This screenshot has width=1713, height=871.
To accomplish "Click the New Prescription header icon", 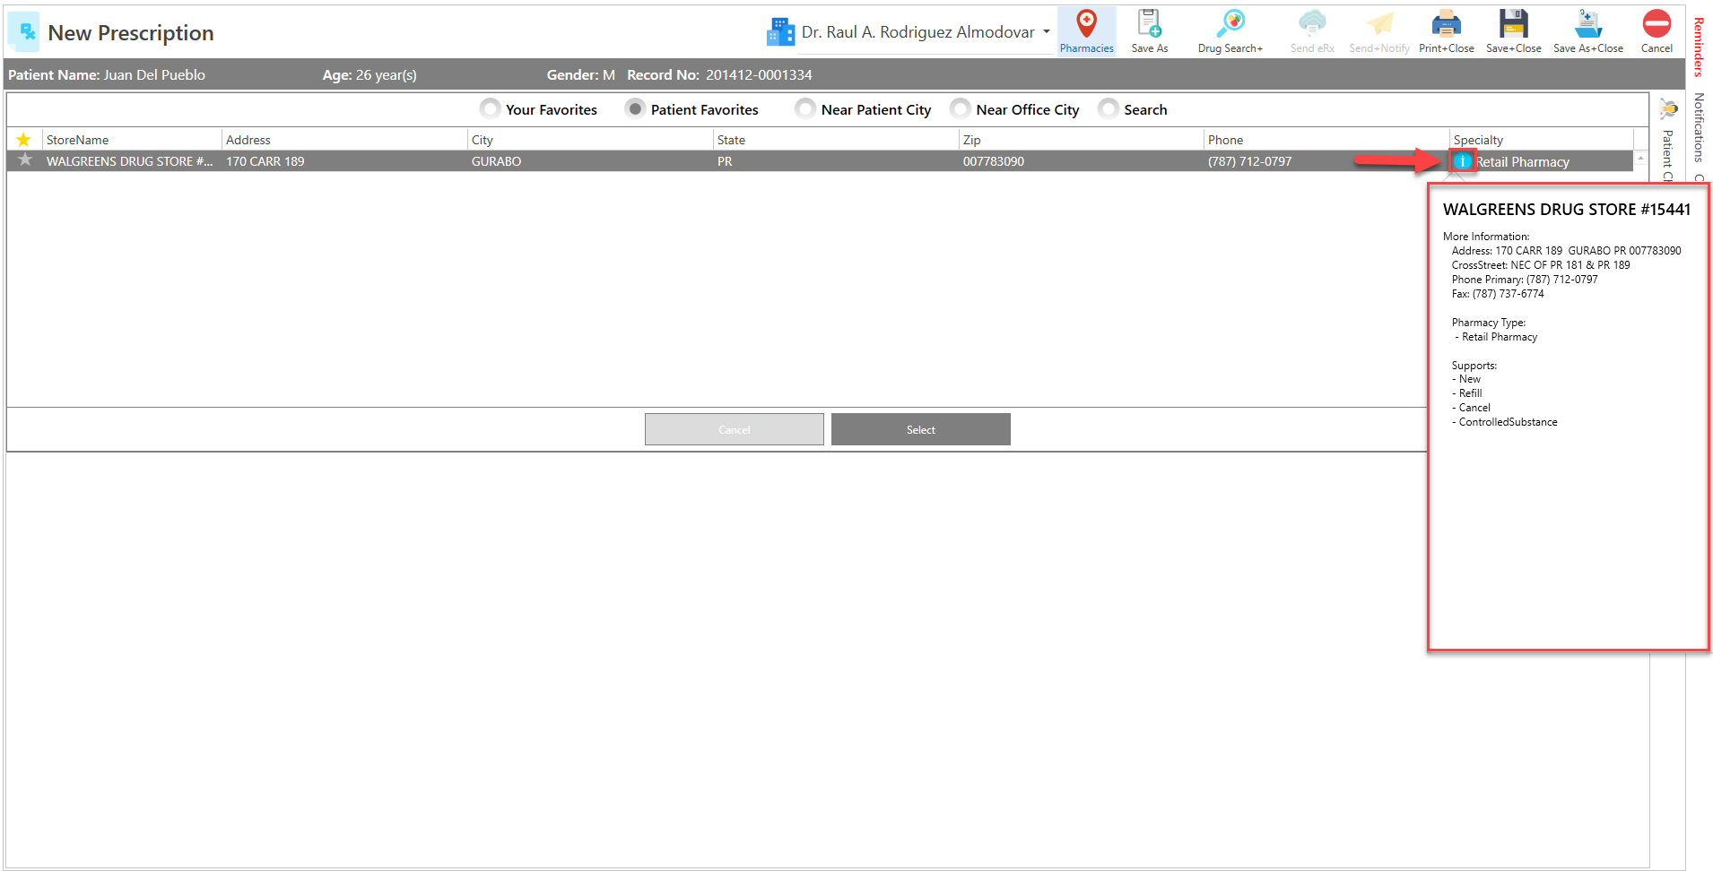I will tap(24, 32).
